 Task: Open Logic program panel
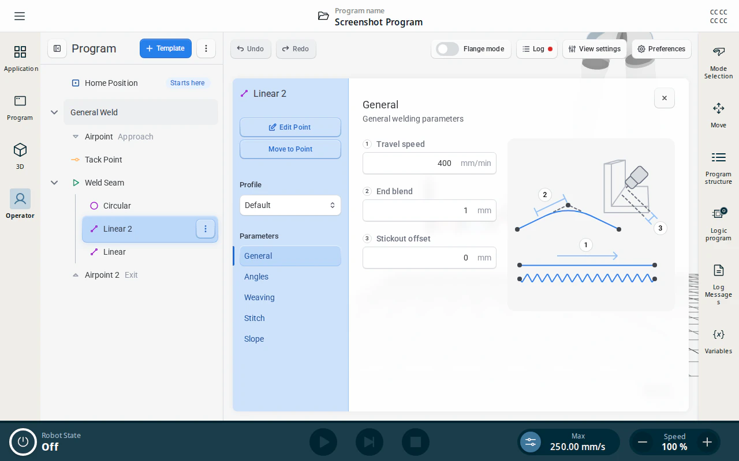tap(718, 224)
